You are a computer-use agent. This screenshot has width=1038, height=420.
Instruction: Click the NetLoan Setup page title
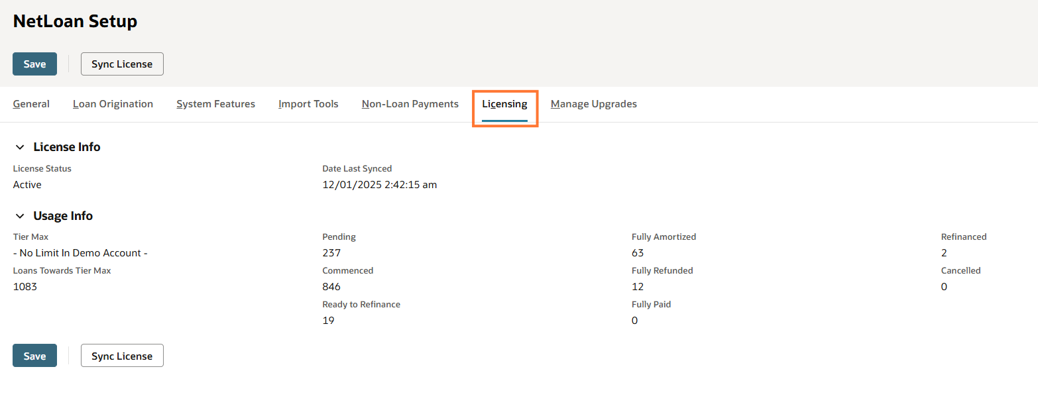(x=75, y=21)
